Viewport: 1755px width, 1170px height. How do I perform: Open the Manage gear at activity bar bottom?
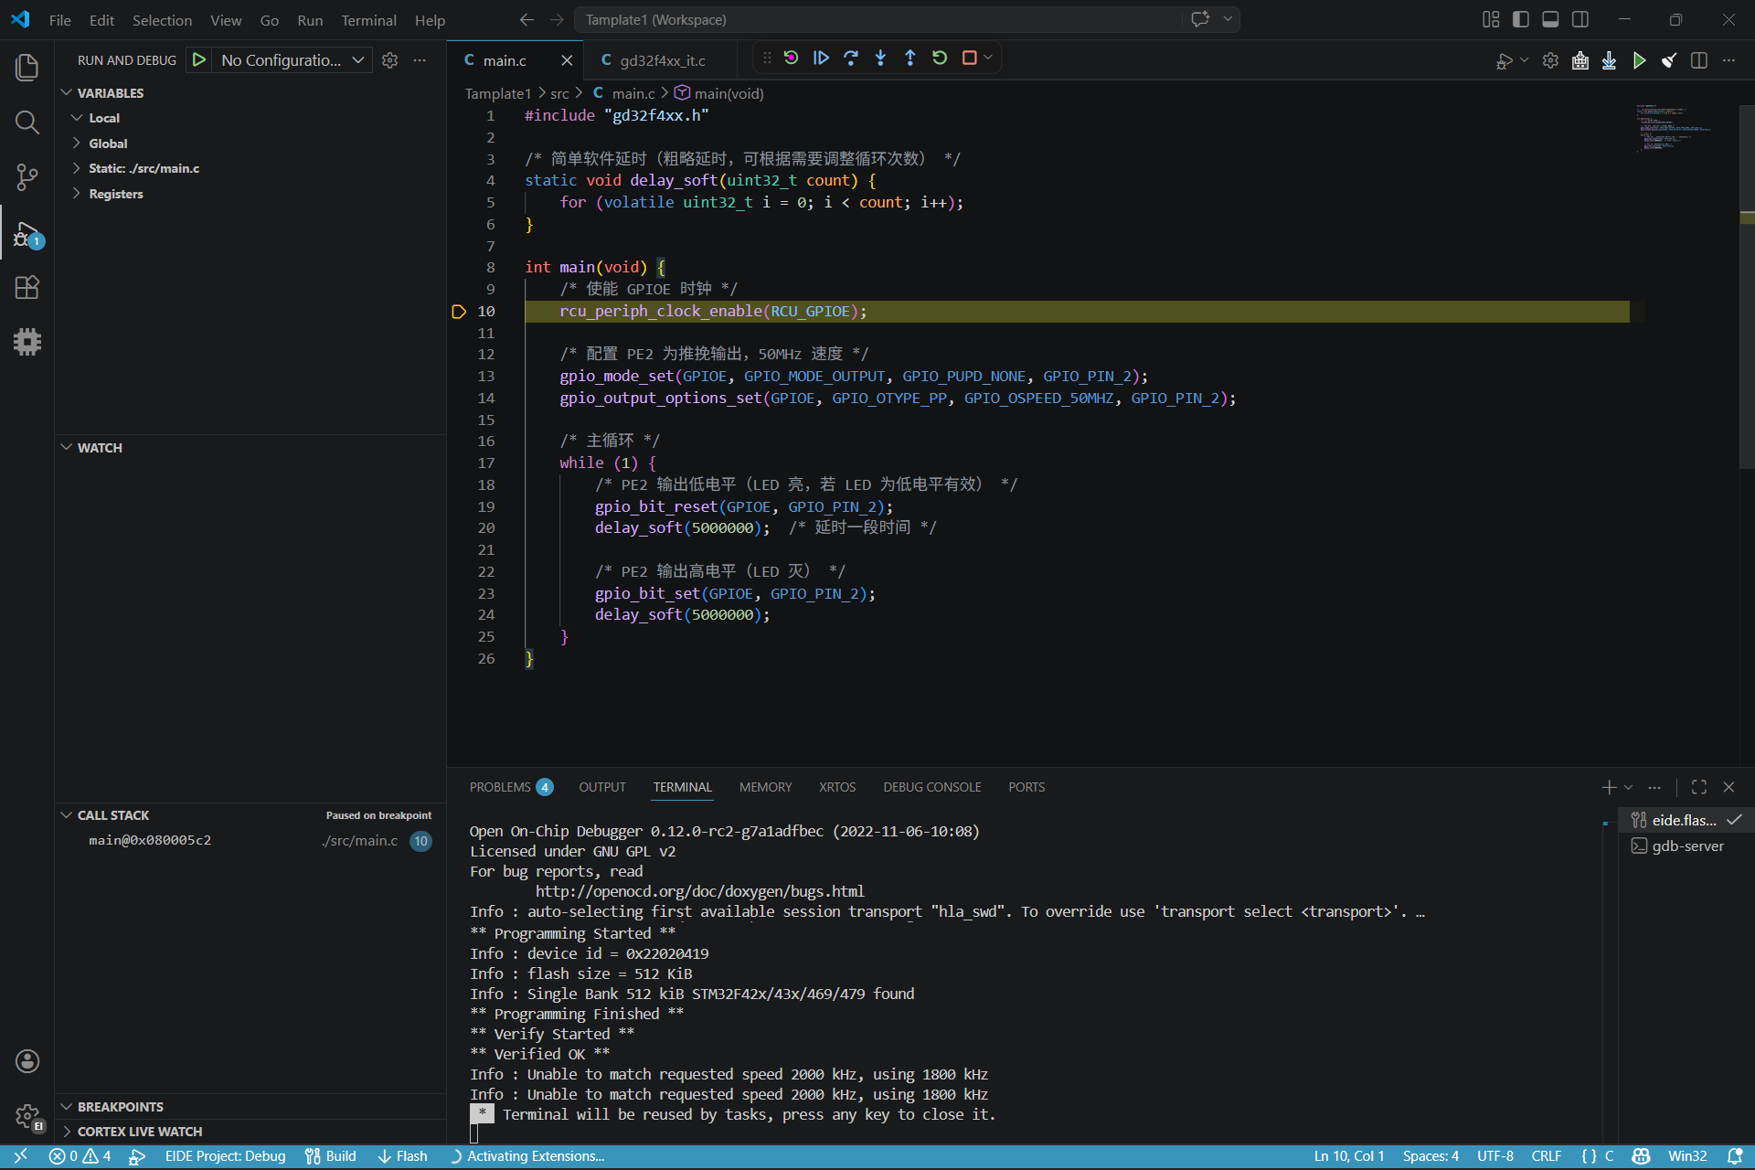coord(27,1116)
